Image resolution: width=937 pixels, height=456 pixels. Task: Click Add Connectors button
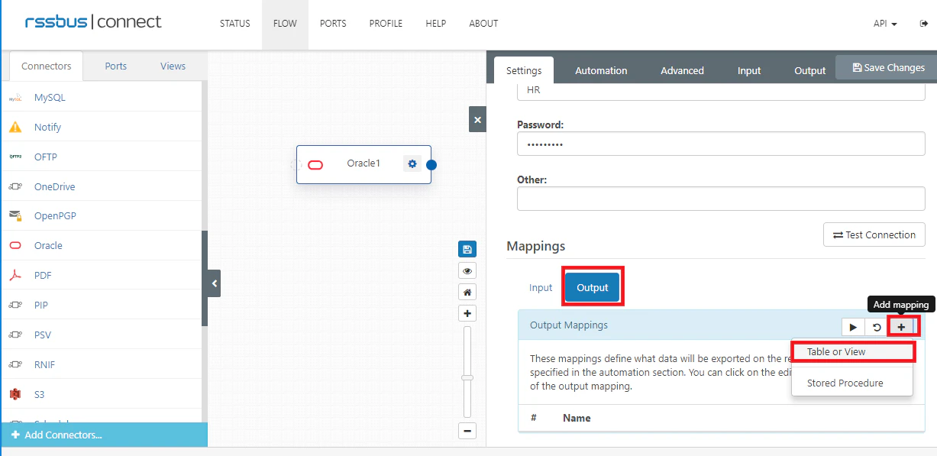[x=104, y=435]
